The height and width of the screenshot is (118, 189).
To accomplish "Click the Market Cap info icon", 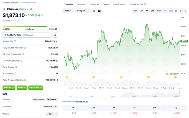I will click(x=15, y=41).
